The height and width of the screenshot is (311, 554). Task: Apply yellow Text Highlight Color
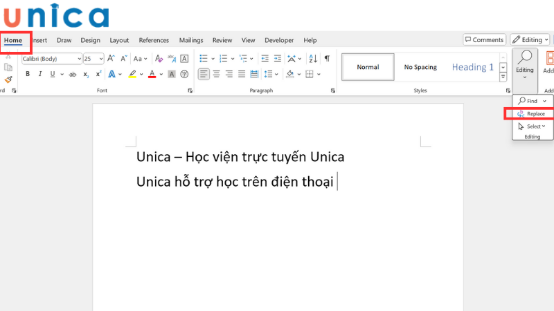click(x=132, y=74)
